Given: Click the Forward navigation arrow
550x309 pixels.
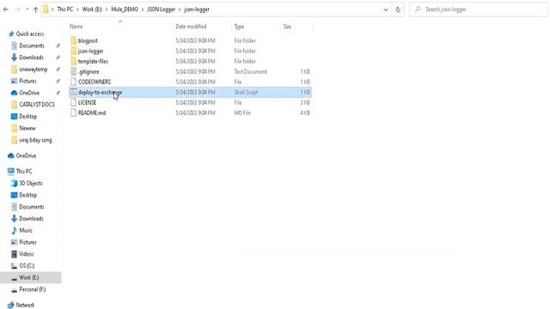Looking at the screenshot, I should [17, 9].
